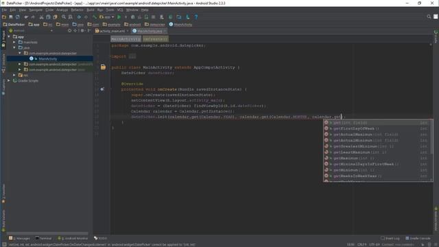Click the Undo arrow icon
Image resolution: width=439 pixels, height=247 pixels.
pyautogui.click(x=26, y=17)
